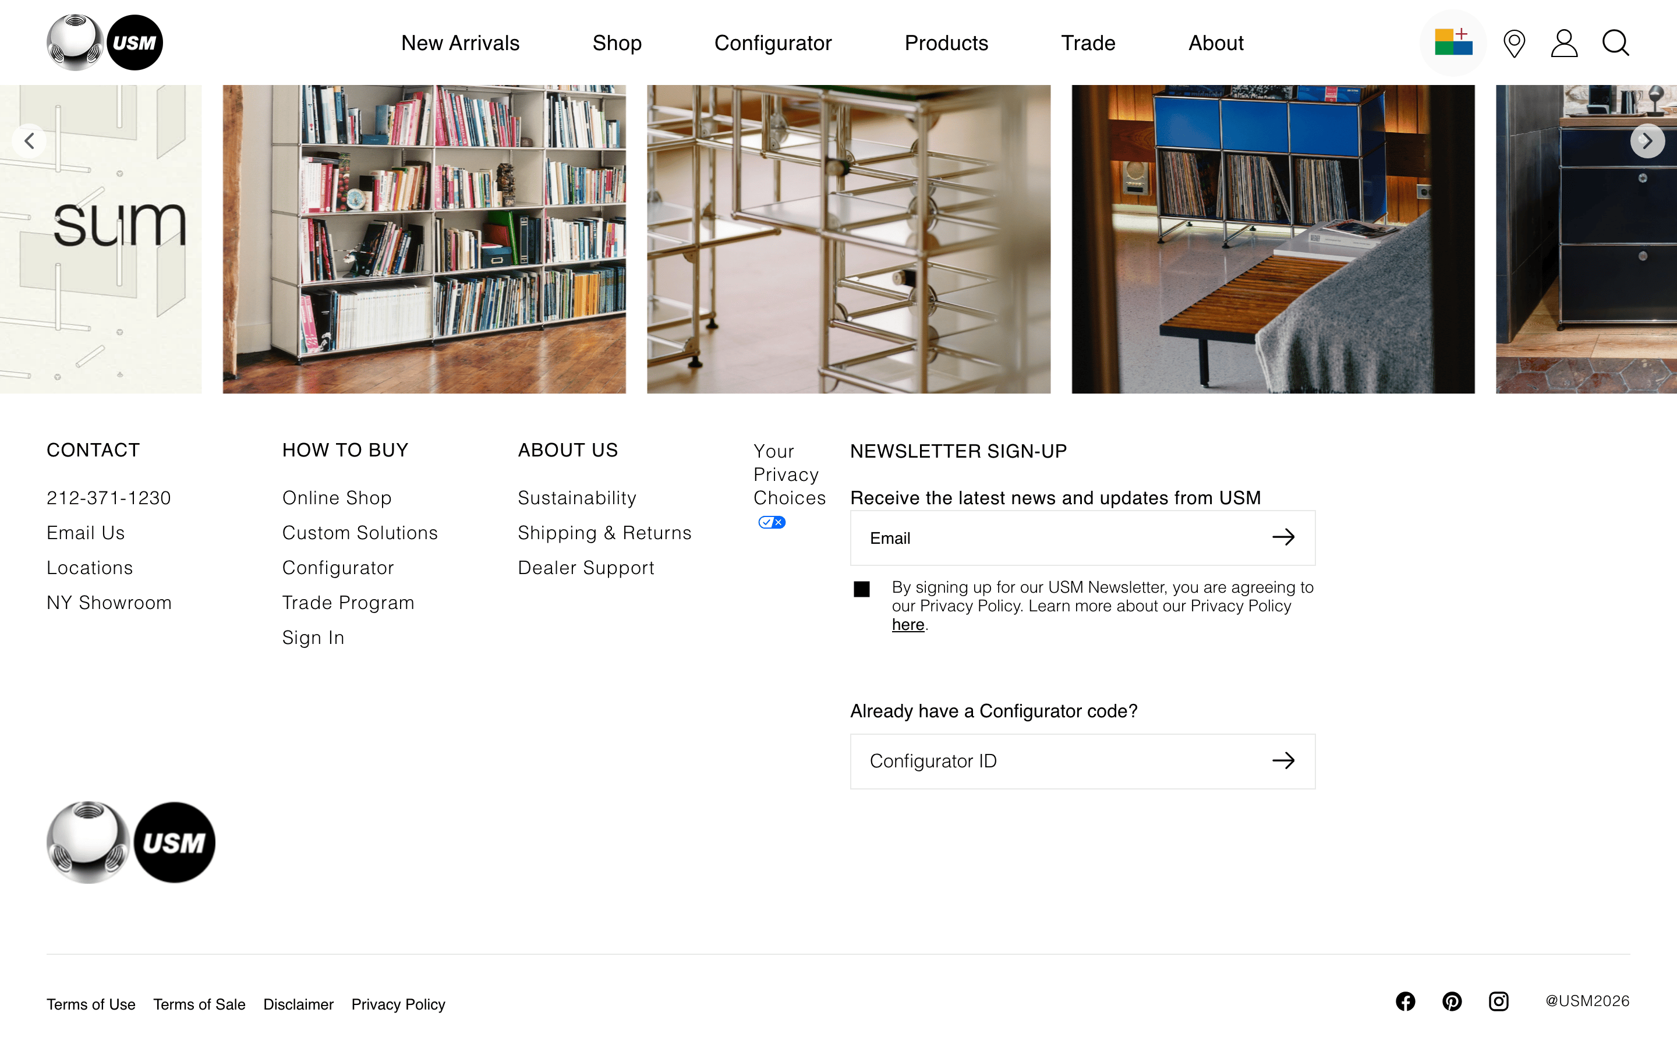Open the Trade Program link

(348, 603)
